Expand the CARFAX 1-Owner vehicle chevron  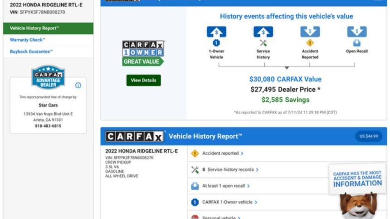[256, 202]
